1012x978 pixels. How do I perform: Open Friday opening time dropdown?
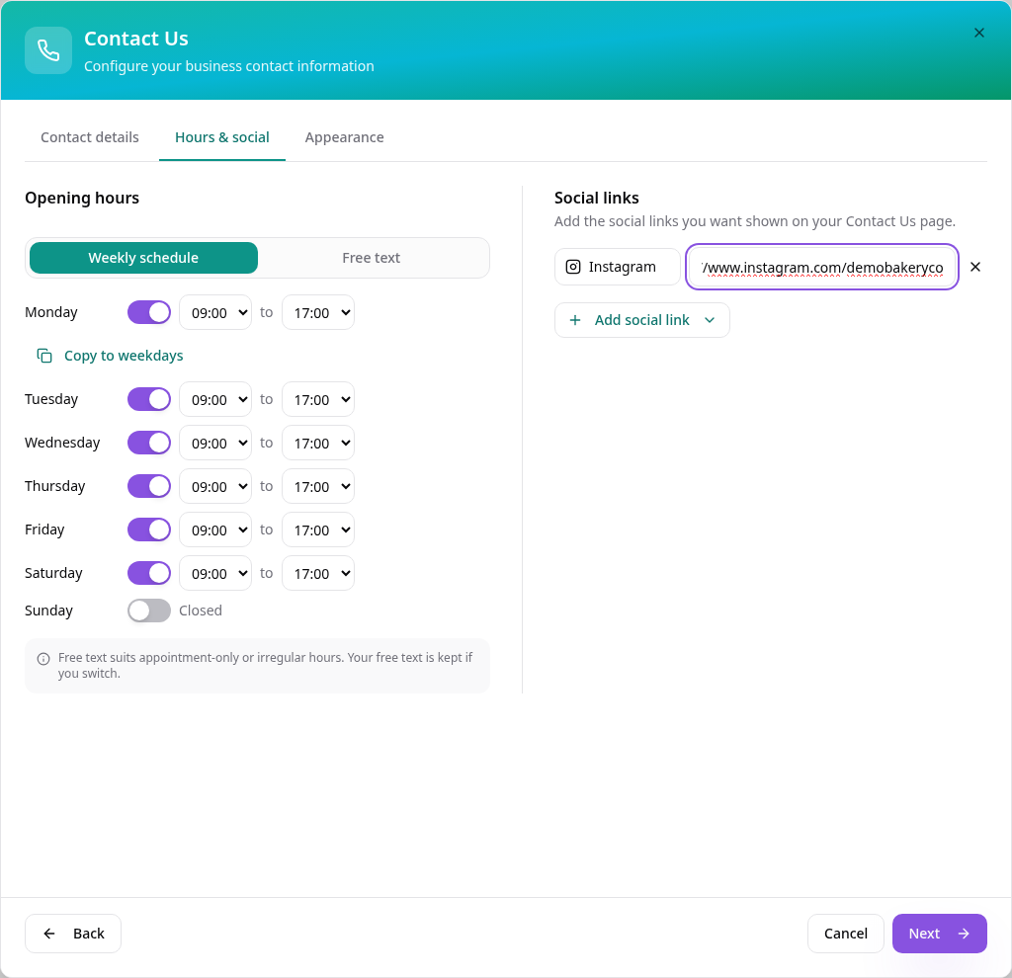click(215, 530)
